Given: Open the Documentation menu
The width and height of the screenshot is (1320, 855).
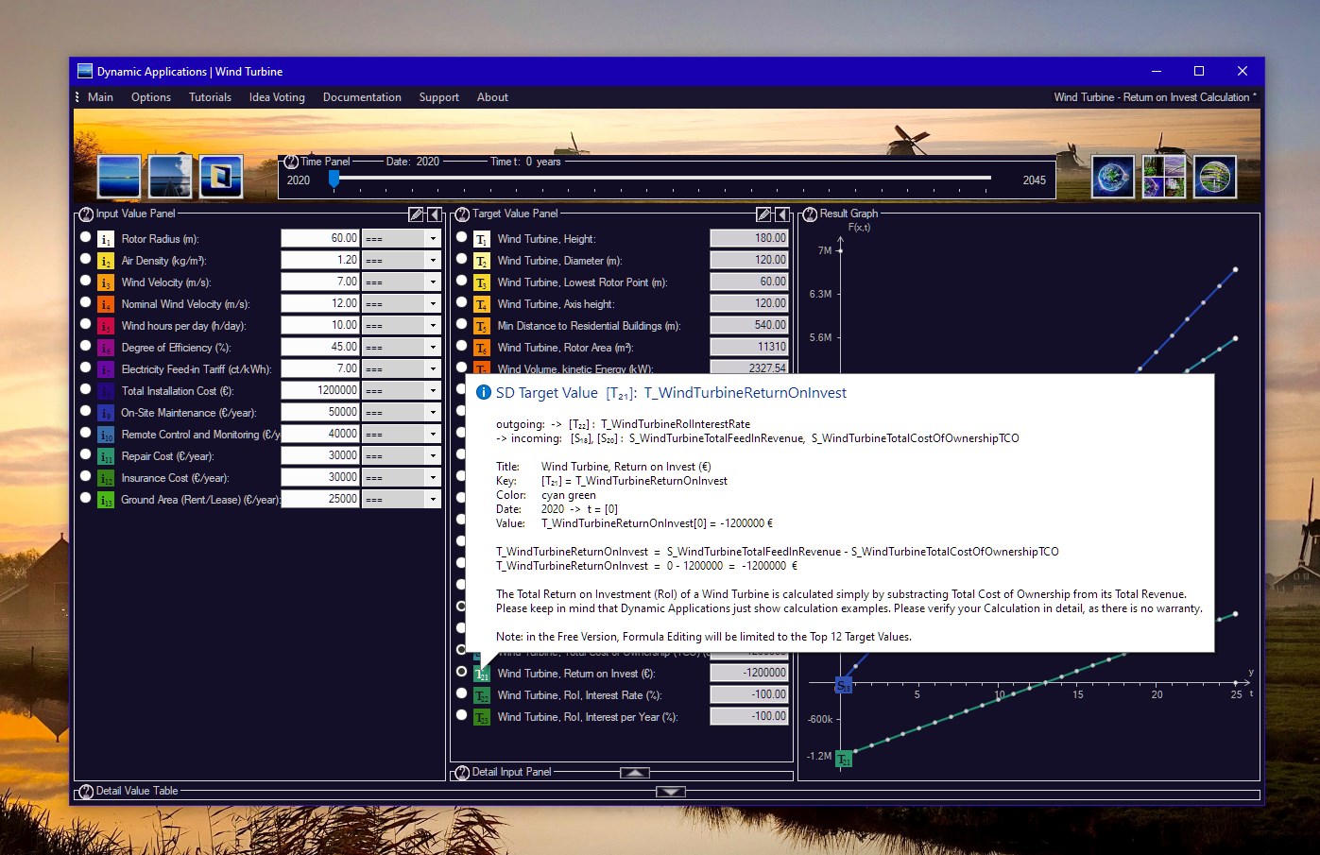Looking at the screenshot, I should (x=362, y=97).
